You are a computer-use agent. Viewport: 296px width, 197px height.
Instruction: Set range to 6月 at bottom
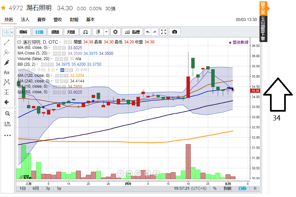tap(36, 188)
